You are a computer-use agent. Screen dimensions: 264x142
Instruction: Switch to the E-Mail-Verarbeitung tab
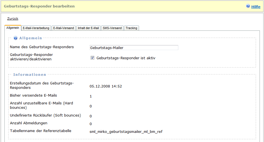pyautogui.click(x=36, y=28)
